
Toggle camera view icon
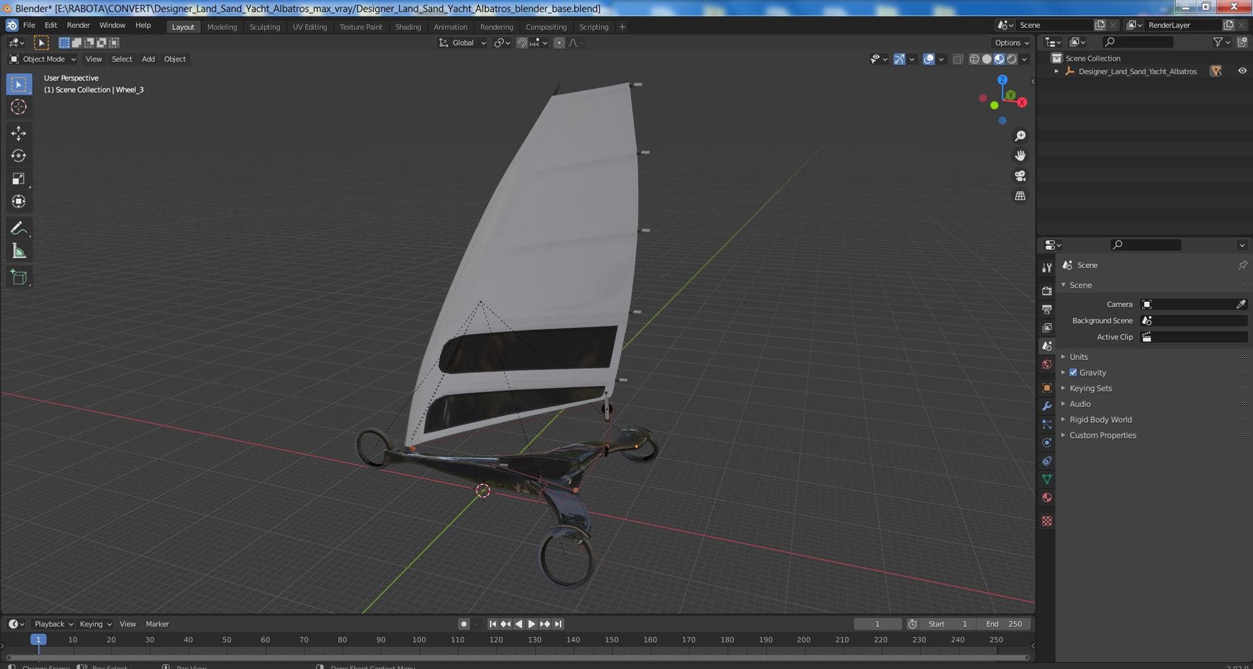[1020, 176]
